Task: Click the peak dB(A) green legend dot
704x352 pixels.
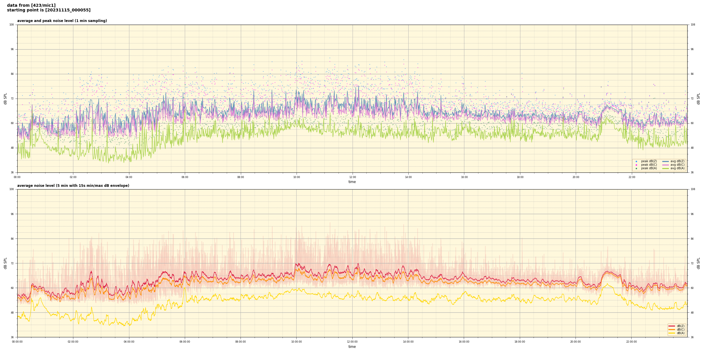Action: pyautogui.click(x=636, y=168)
